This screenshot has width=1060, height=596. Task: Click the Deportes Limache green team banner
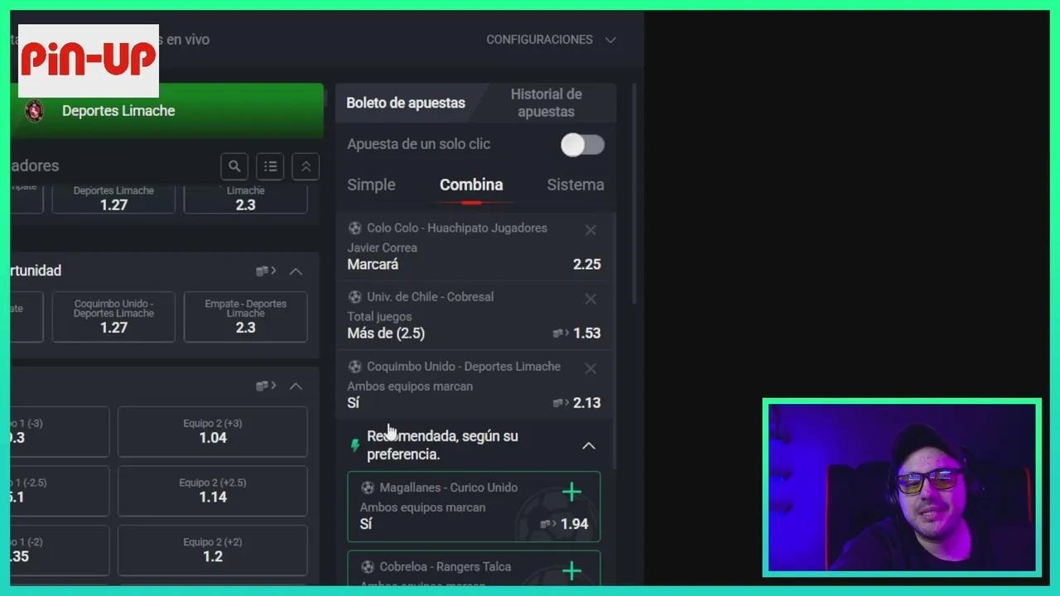pyautogui.click(x=167, y=110)
